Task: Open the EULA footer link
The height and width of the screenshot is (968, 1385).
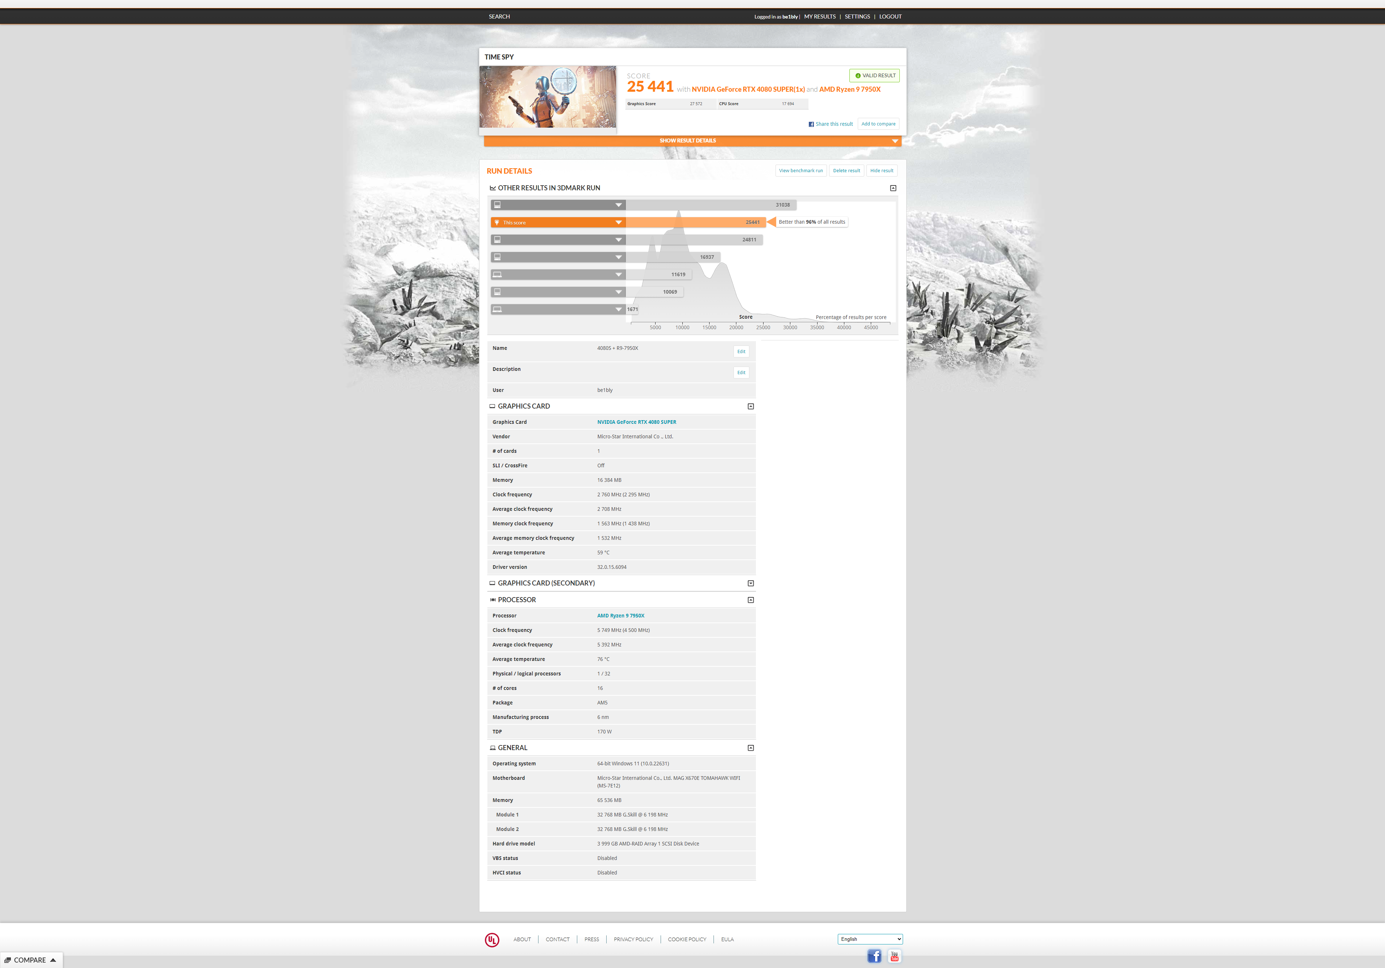Action: [x=728, y=940]
